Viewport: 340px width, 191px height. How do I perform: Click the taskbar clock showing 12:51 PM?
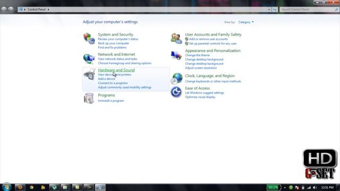[327, 187]
